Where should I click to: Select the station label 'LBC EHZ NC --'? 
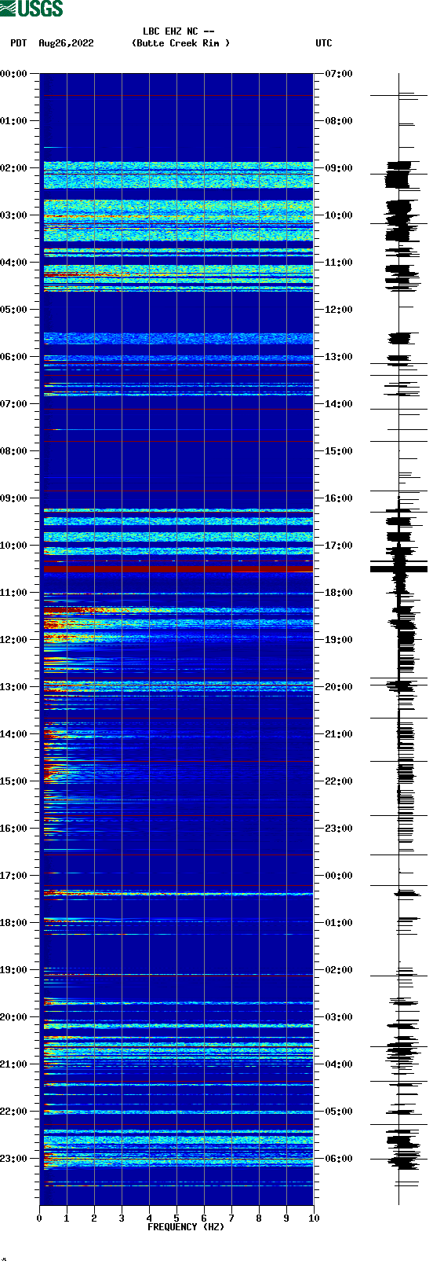click(x=179, y=31)
